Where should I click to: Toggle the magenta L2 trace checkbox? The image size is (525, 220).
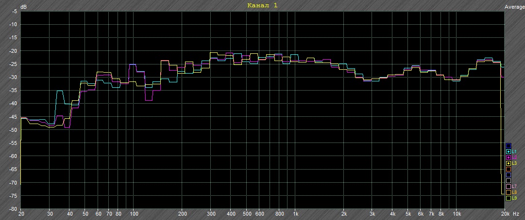pyautogui.click(x=508, y=157)
